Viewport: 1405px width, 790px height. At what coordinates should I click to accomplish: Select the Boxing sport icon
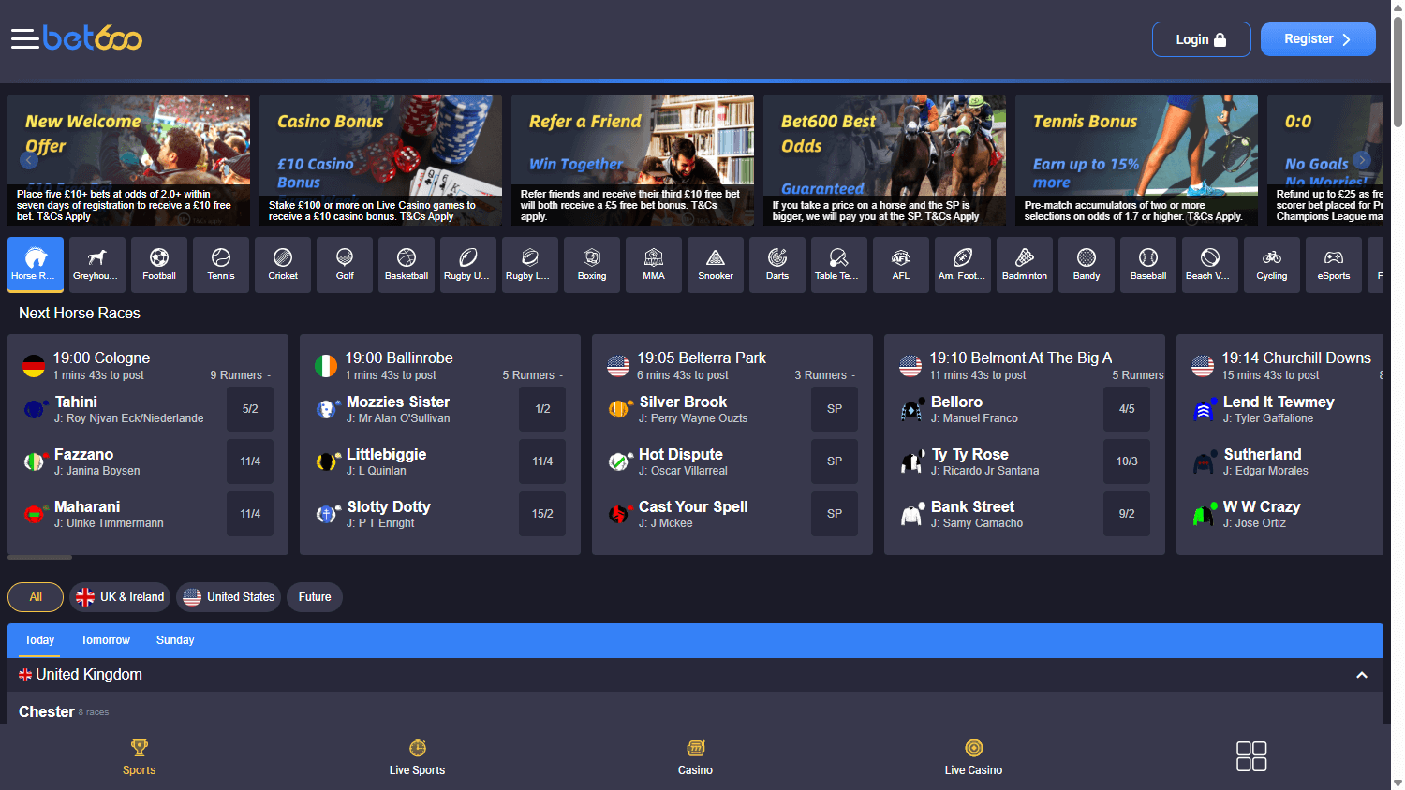click(x=591, y=264)
